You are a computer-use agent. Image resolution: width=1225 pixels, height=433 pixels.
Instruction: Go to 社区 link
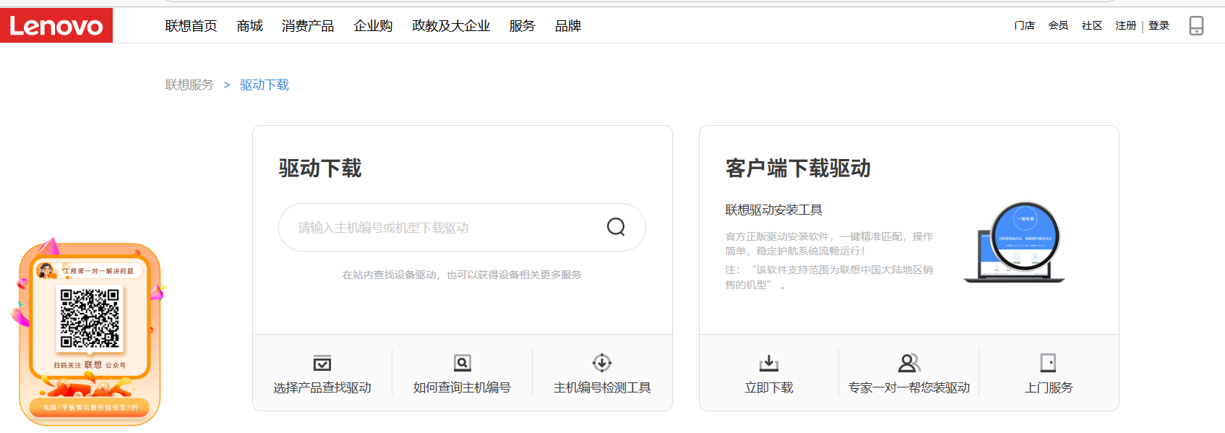pos(1092,25)
